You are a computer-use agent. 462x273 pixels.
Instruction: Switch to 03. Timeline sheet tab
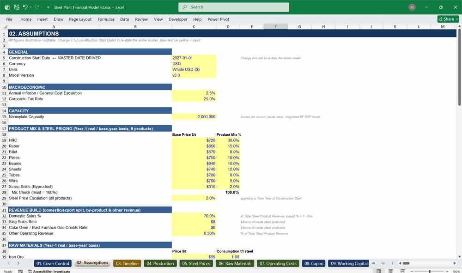click(x=128, y=264)
